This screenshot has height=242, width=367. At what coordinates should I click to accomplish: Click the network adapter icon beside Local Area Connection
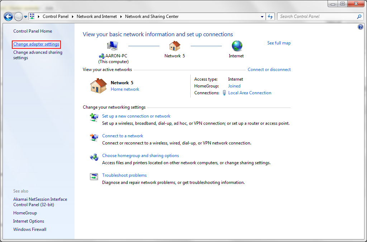(x=224, y=93)
